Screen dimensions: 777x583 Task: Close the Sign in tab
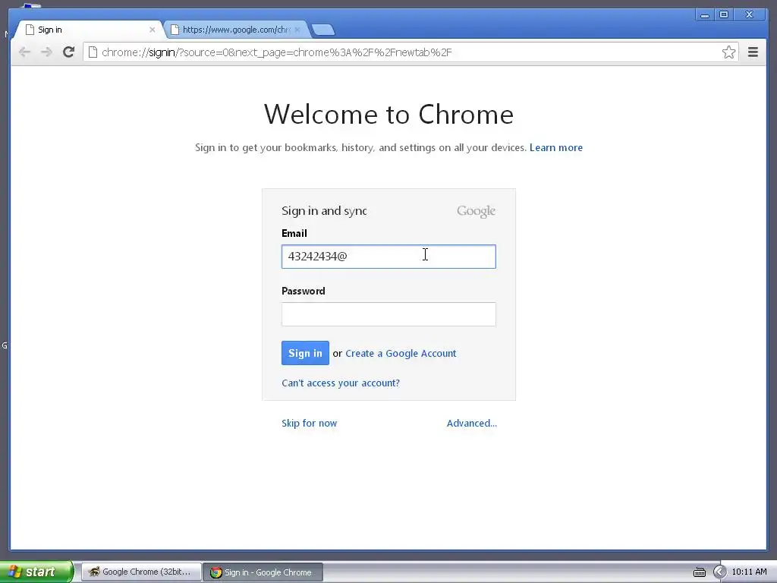pyautogui.click(x=152, y=30)
